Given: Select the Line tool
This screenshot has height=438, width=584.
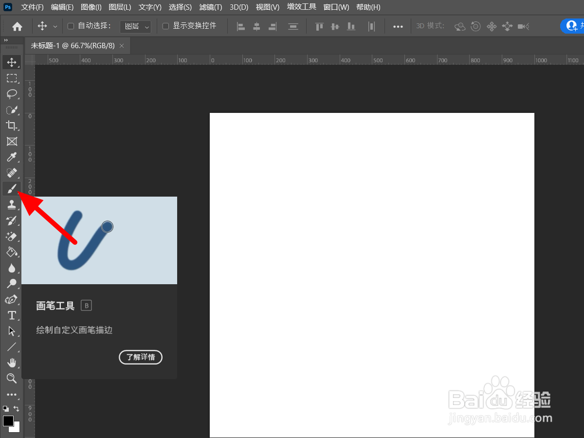Looking at the screenshot, I should click(12, 347).
